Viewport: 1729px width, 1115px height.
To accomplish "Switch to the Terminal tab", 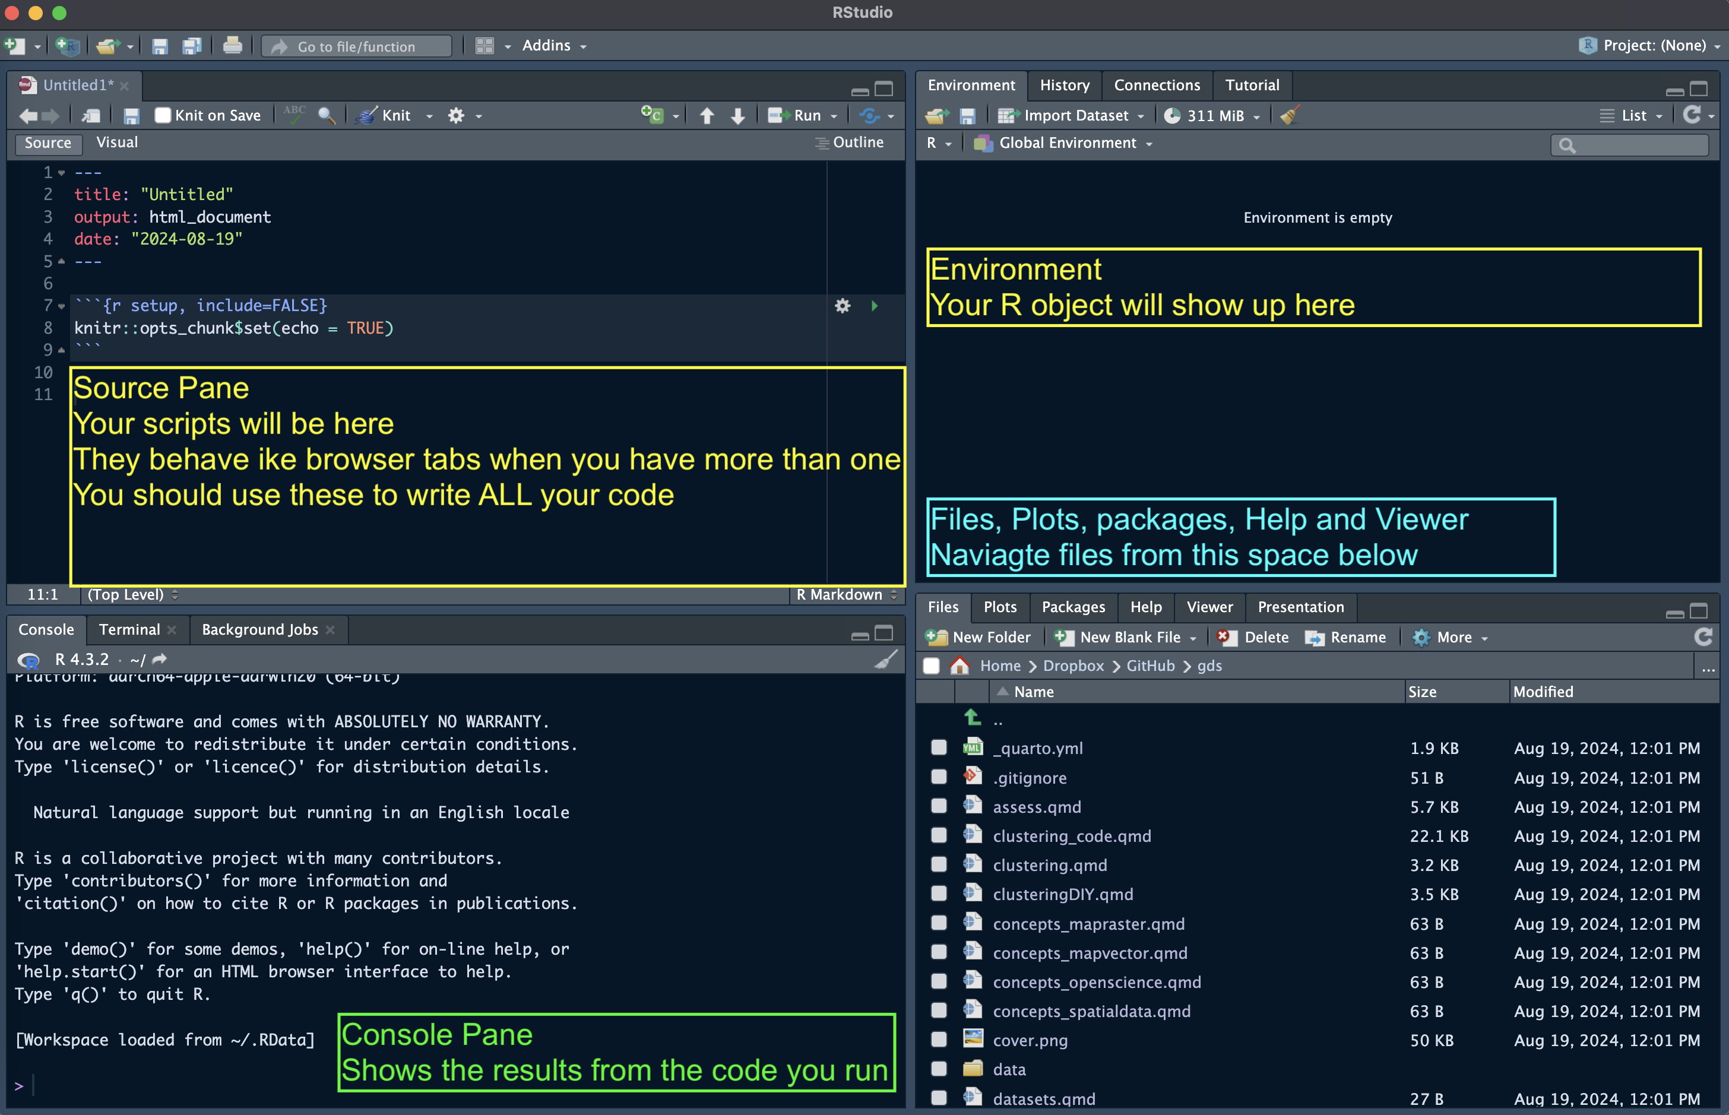I will pyautogui.click(x=129, y=630).
